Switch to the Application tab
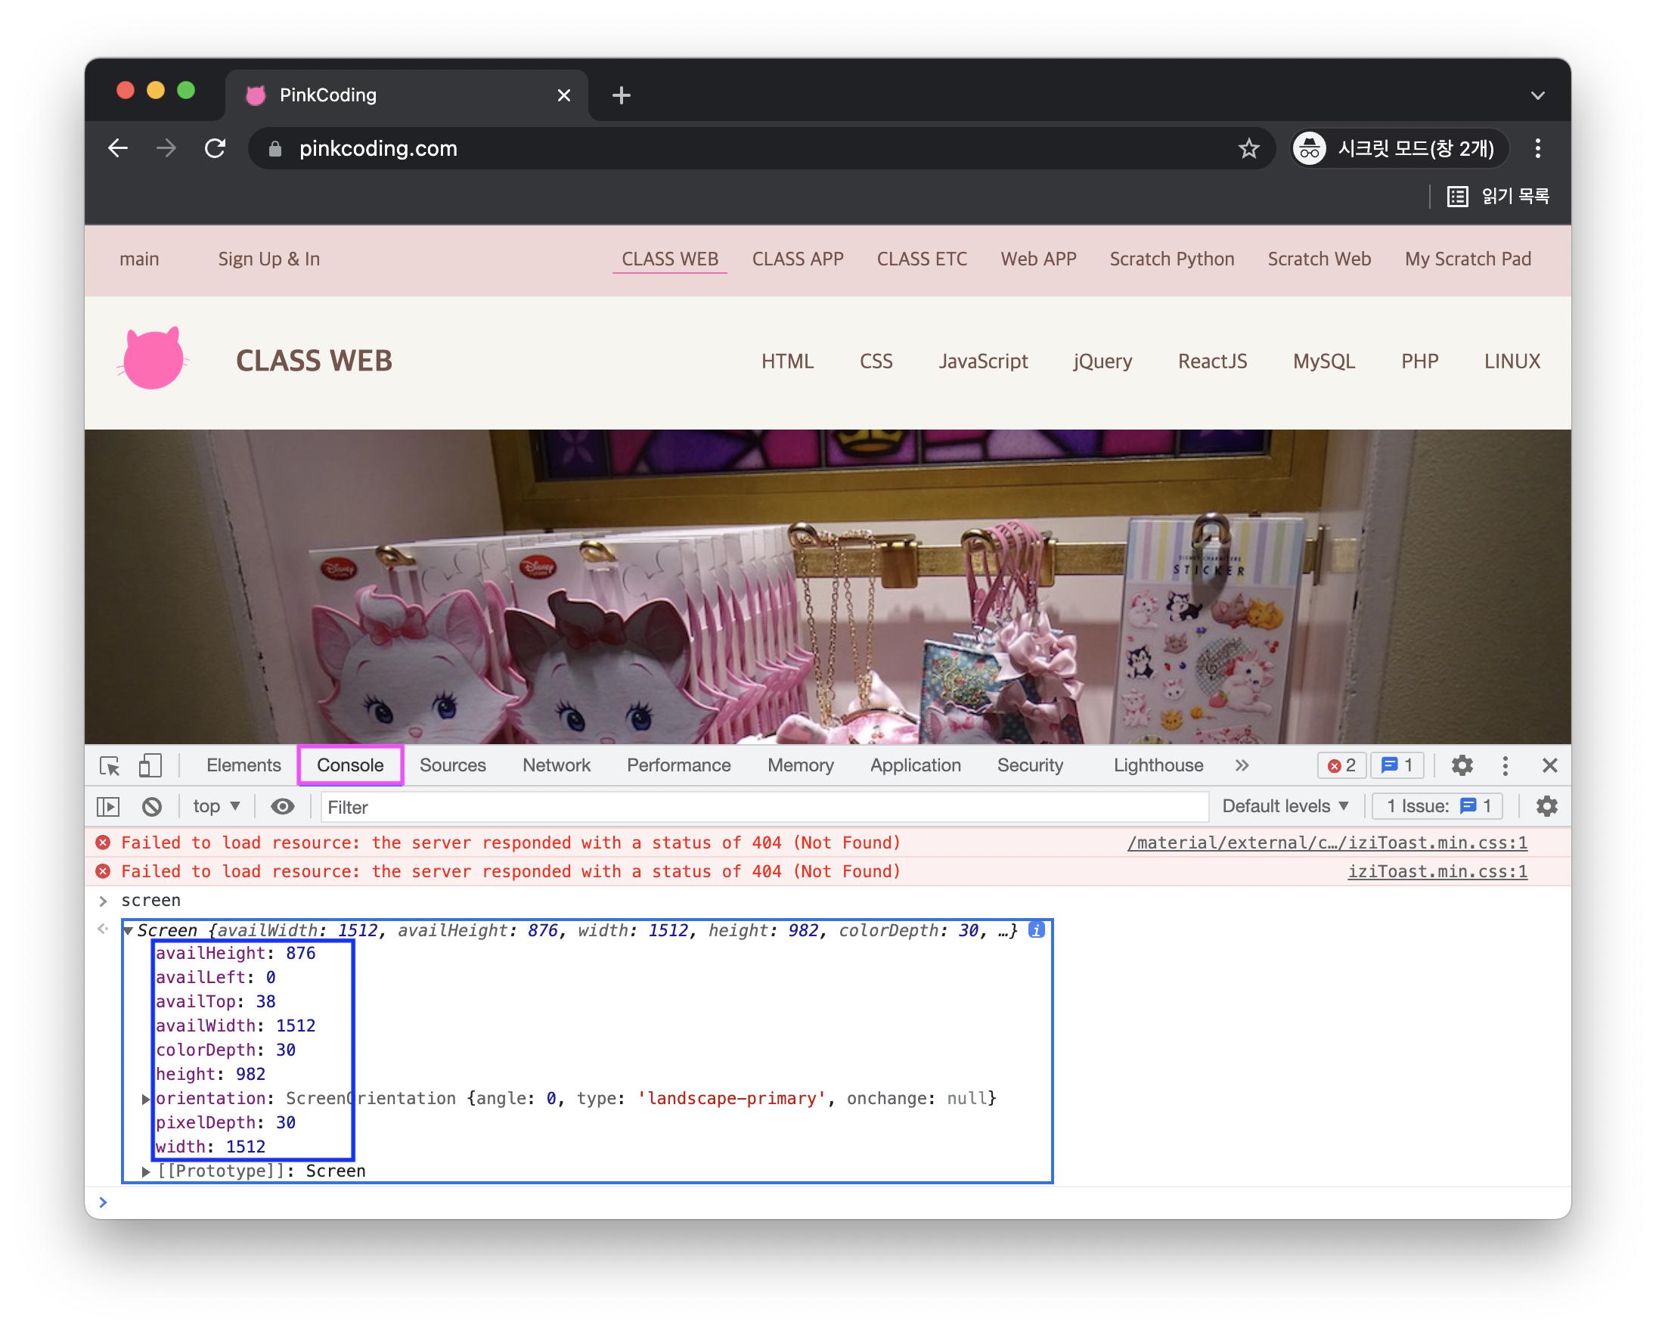 point(915,766)
